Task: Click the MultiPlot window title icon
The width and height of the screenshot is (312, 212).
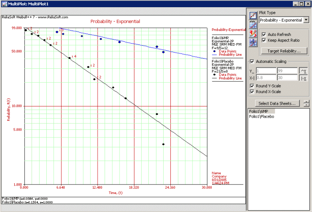Action: [4, 4]
